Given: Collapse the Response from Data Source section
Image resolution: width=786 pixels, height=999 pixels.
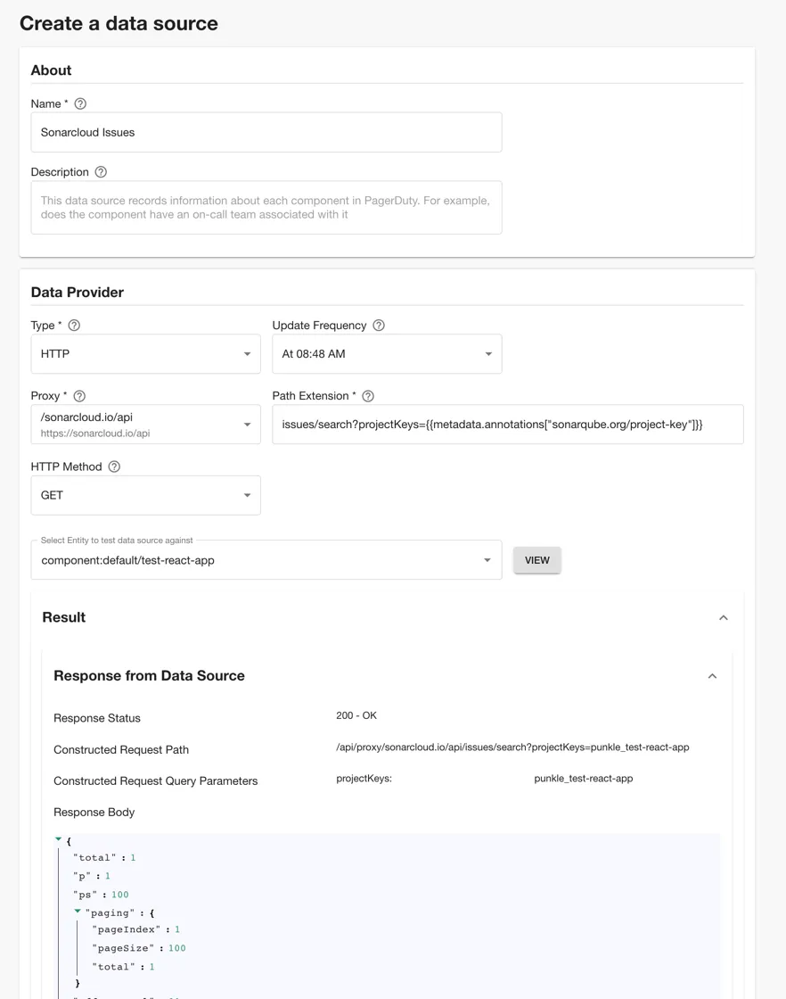Looking at the screenshot, I should [711, 675].
